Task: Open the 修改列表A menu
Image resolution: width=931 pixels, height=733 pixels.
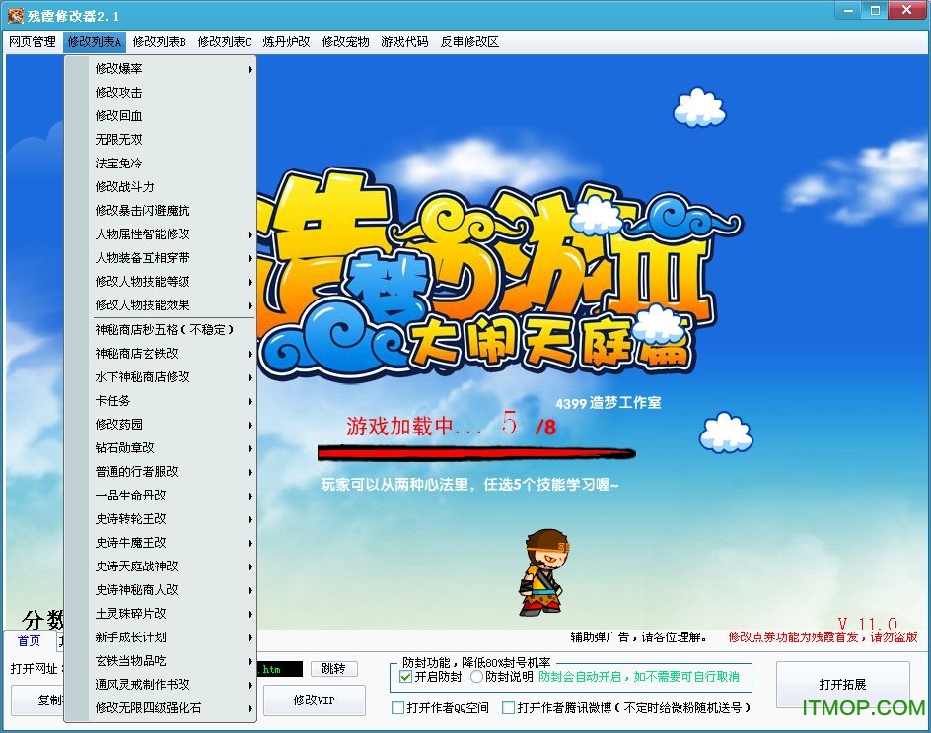Action: (95, 42)
